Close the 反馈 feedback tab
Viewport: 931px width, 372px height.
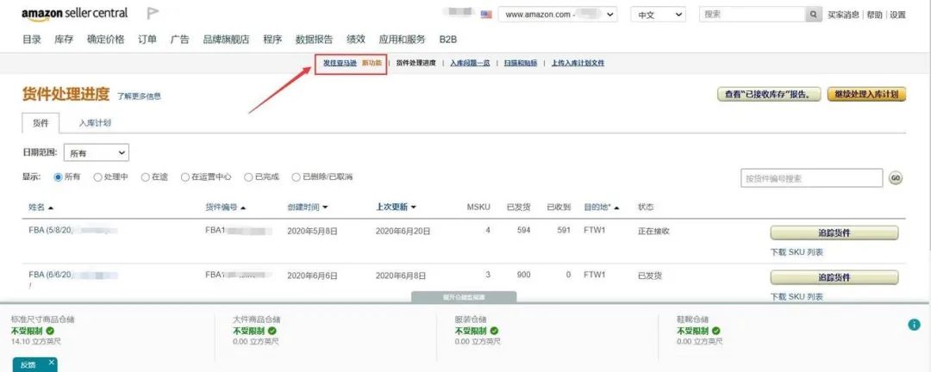pyautogui.click(x=52, y=362)
